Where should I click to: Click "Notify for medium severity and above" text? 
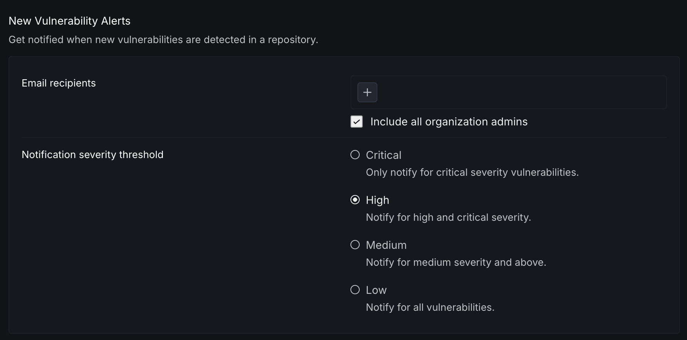click(x=456, y=262)
